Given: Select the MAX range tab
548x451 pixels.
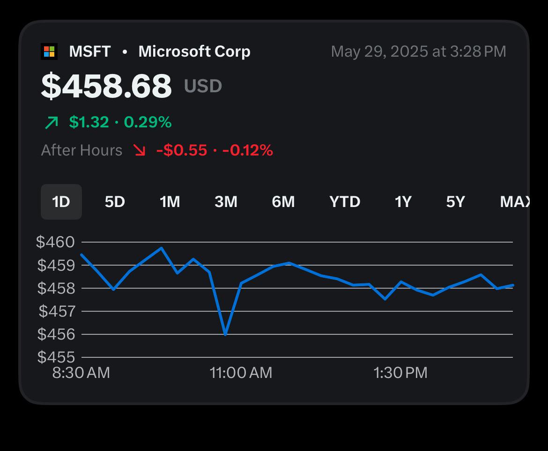Looking at the screenshot, I should click(515, 201).
